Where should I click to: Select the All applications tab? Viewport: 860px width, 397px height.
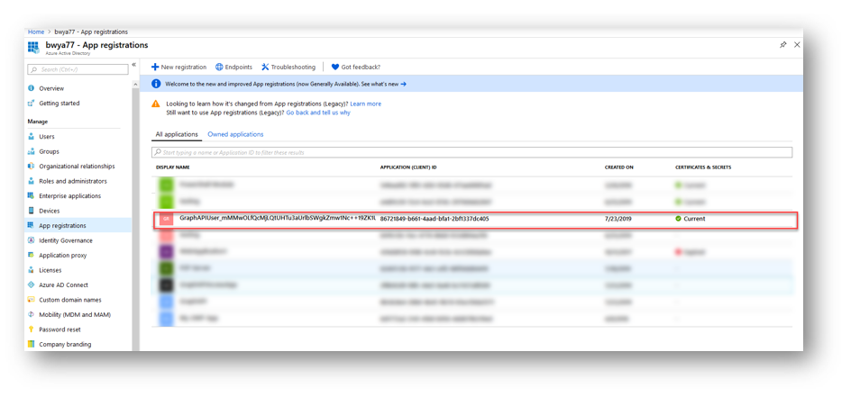tap(177, 134)
